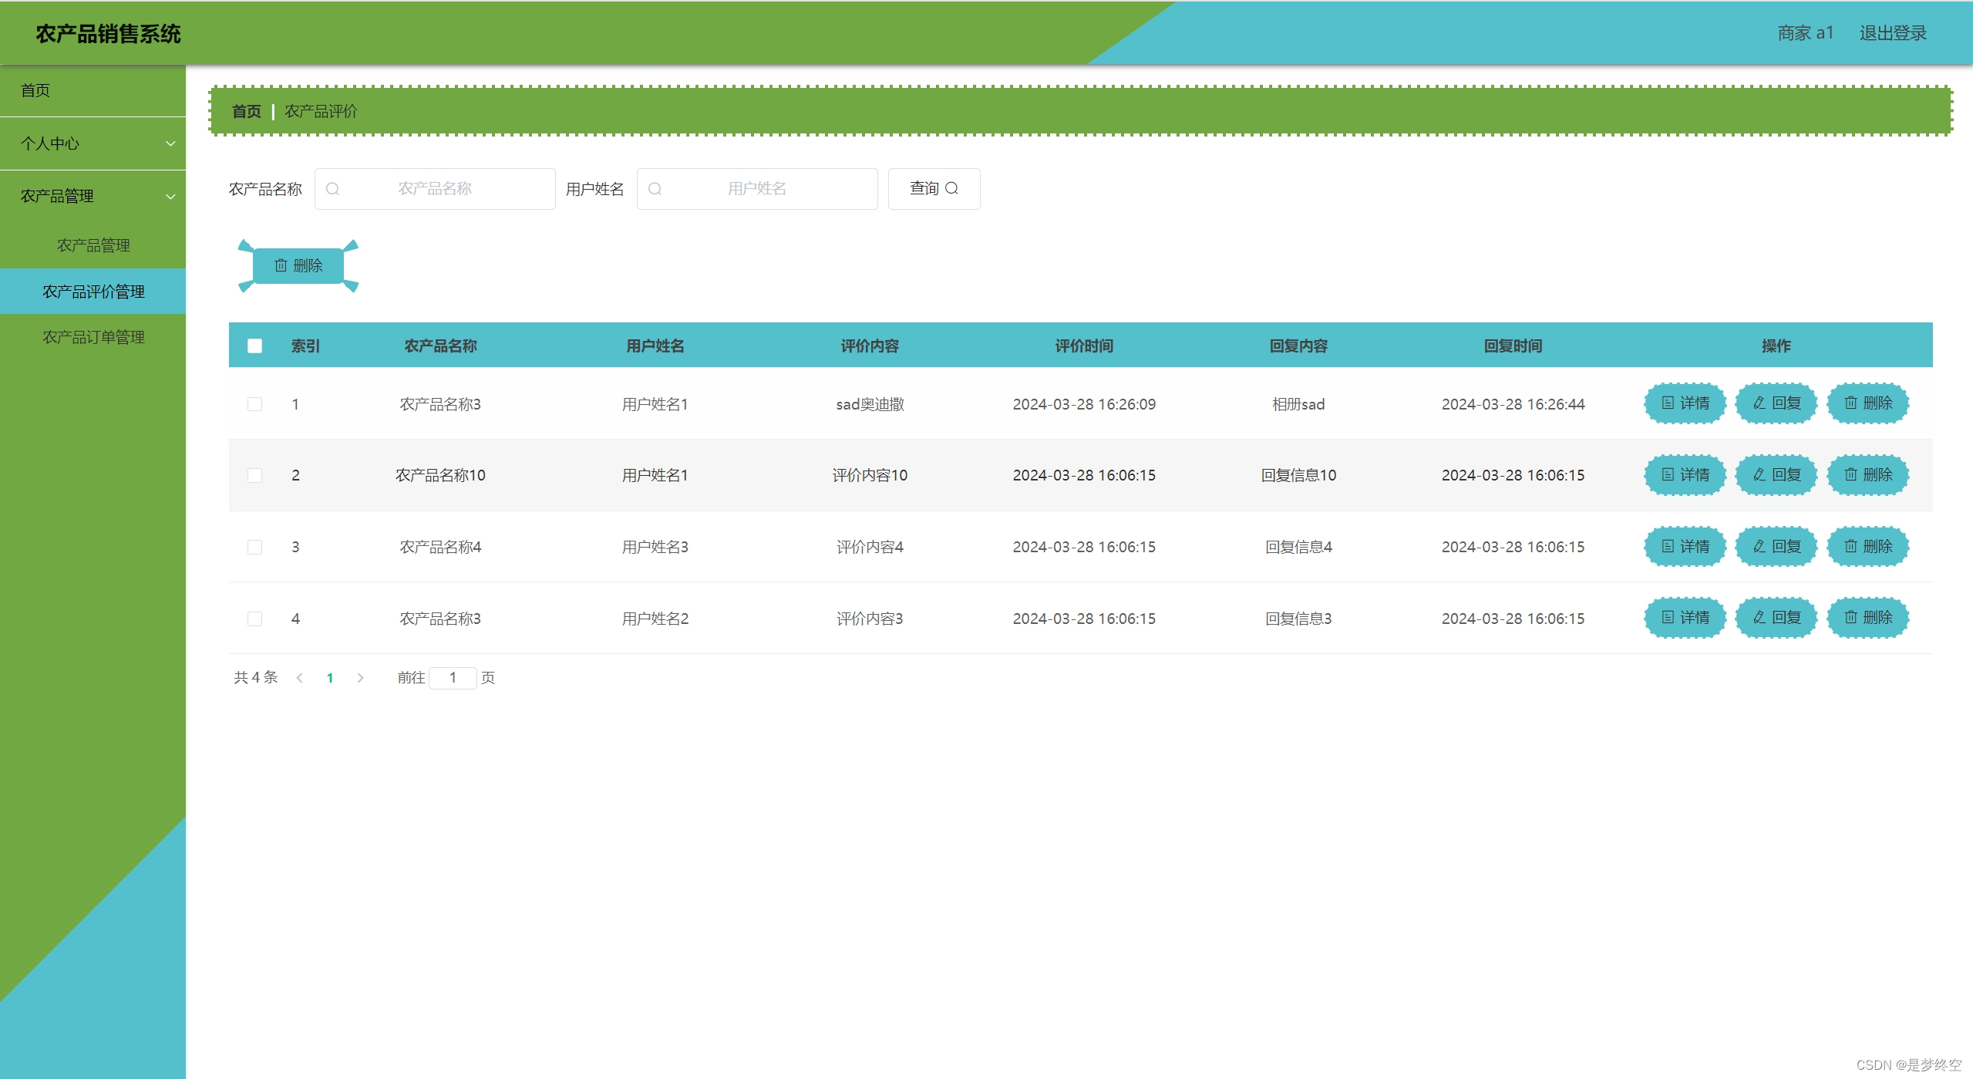Image resolution: width=1973 pixels, height=1079 pixels.
Task: Click the reply pencil icon in row 1
Action: (x=1759, y=403)
